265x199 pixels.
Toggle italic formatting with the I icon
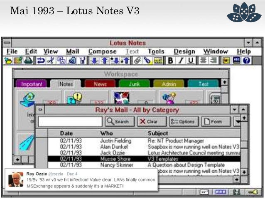pyautogui.click(x=181, y=61)
